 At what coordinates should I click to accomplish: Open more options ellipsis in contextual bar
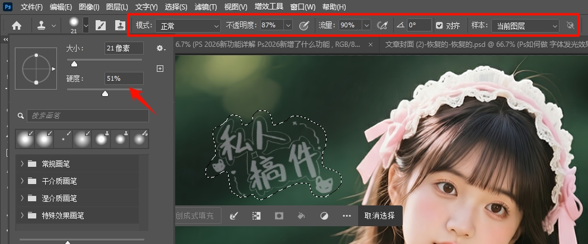tap(347, 216)
